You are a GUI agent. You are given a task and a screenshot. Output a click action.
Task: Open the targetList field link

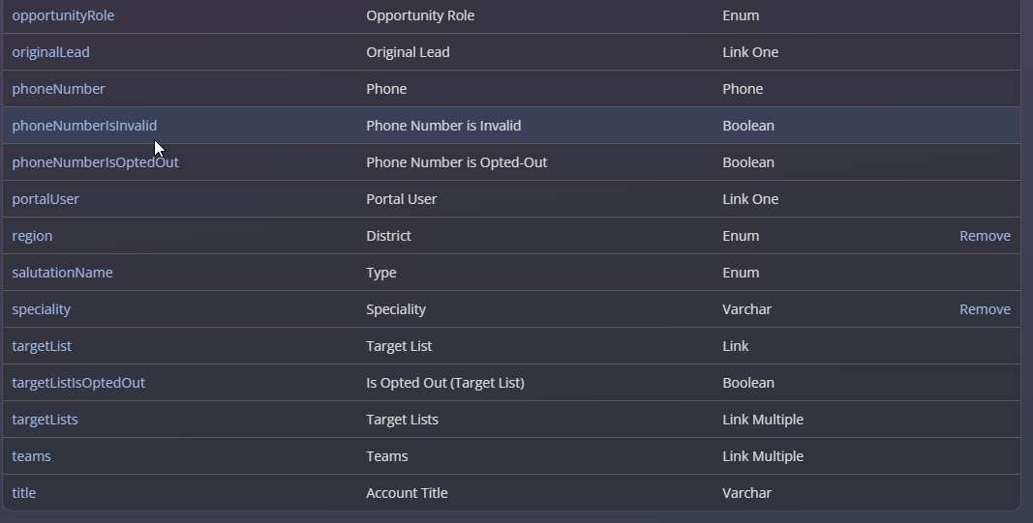(42, 346)
